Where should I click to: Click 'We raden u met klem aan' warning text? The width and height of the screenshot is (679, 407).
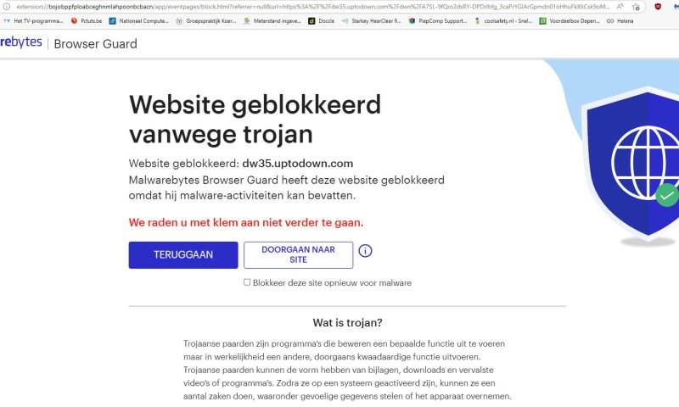(x=246, y=223)
